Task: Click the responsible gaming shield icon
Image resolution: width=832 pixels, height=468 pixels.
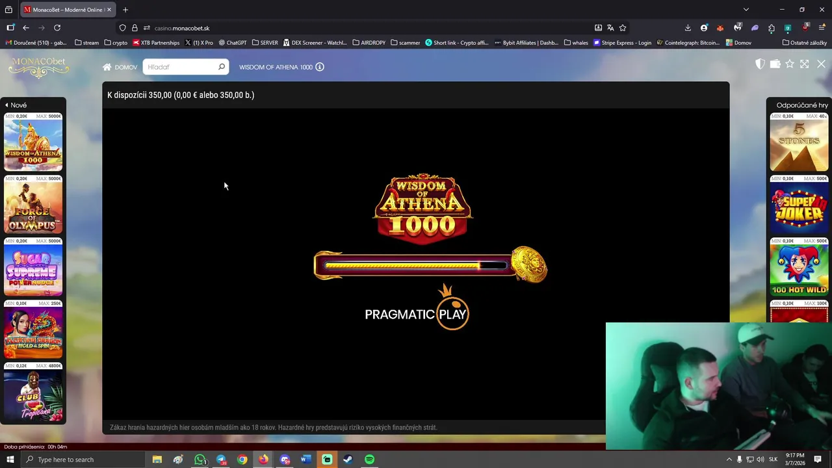Action: tap(760, 64)
